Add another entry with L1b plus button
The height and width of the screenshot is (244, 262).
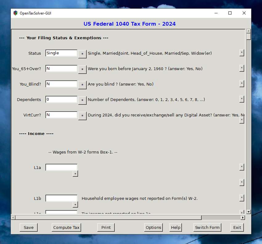pos(75,204)
